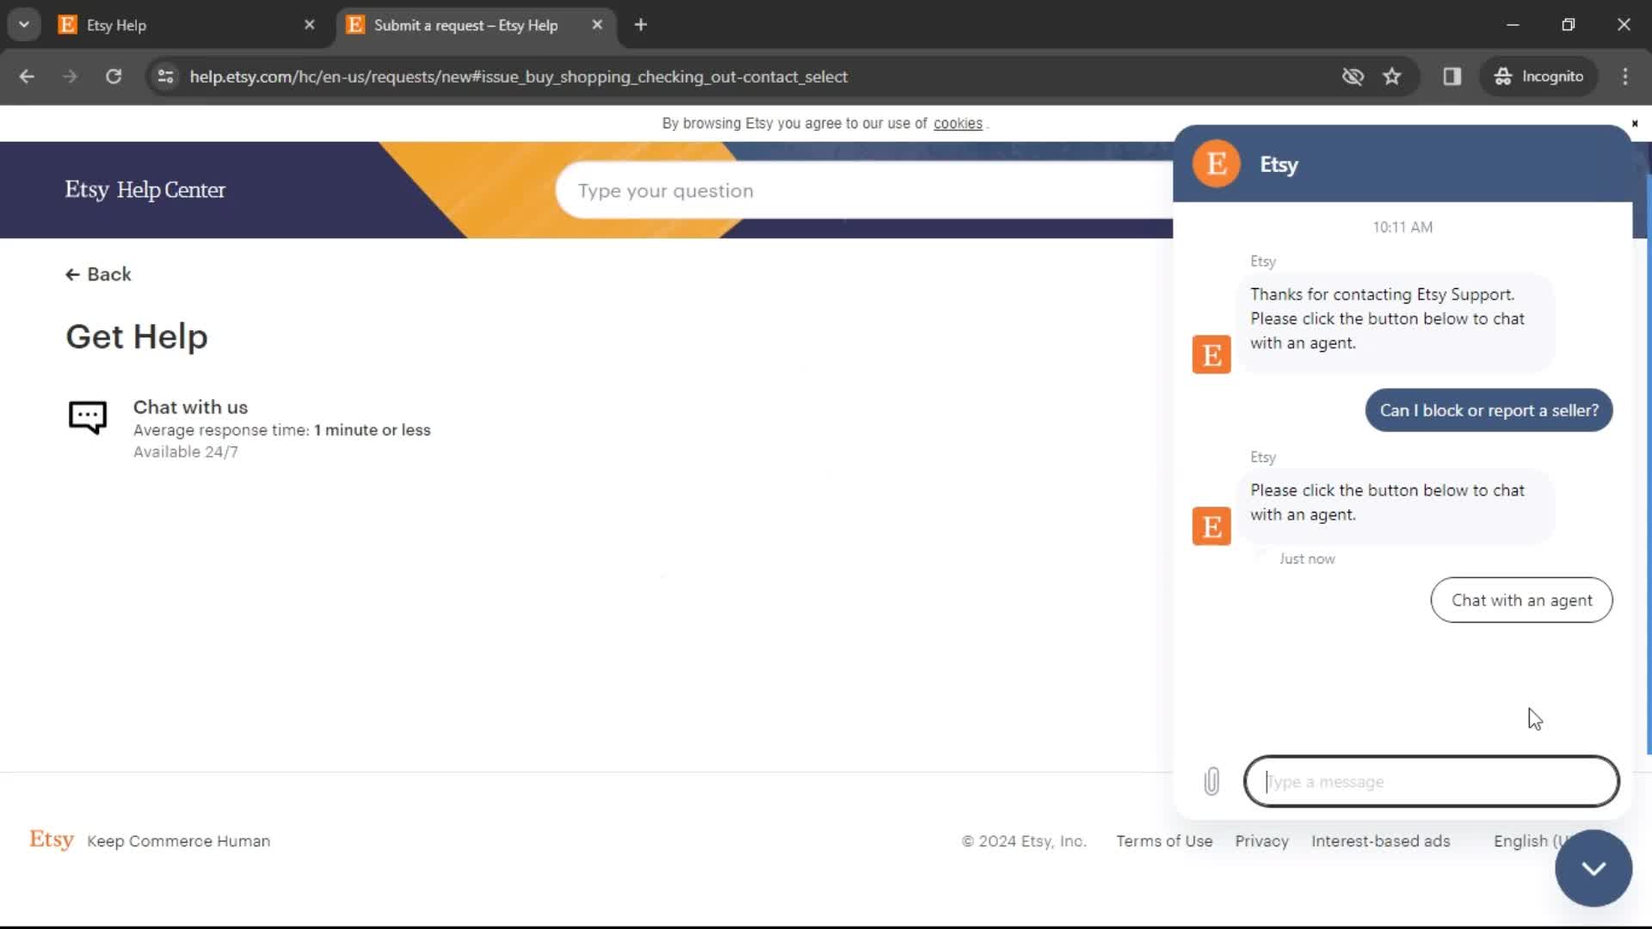The width and height of the screenshot is (1652, 929).
Task: Open the Privacy link
Action: point(1261,841)
